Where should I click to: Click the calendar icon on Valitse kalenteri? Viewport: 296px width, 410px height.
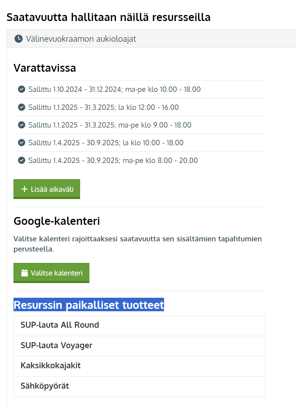pyautogui.click(x=25, y=273)
